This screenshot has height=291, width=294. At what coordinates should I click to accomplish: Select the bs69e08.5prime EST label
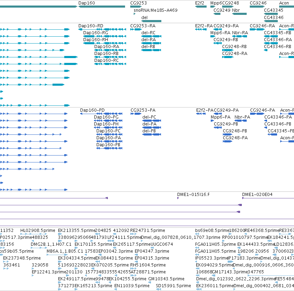tap(212, 231)
